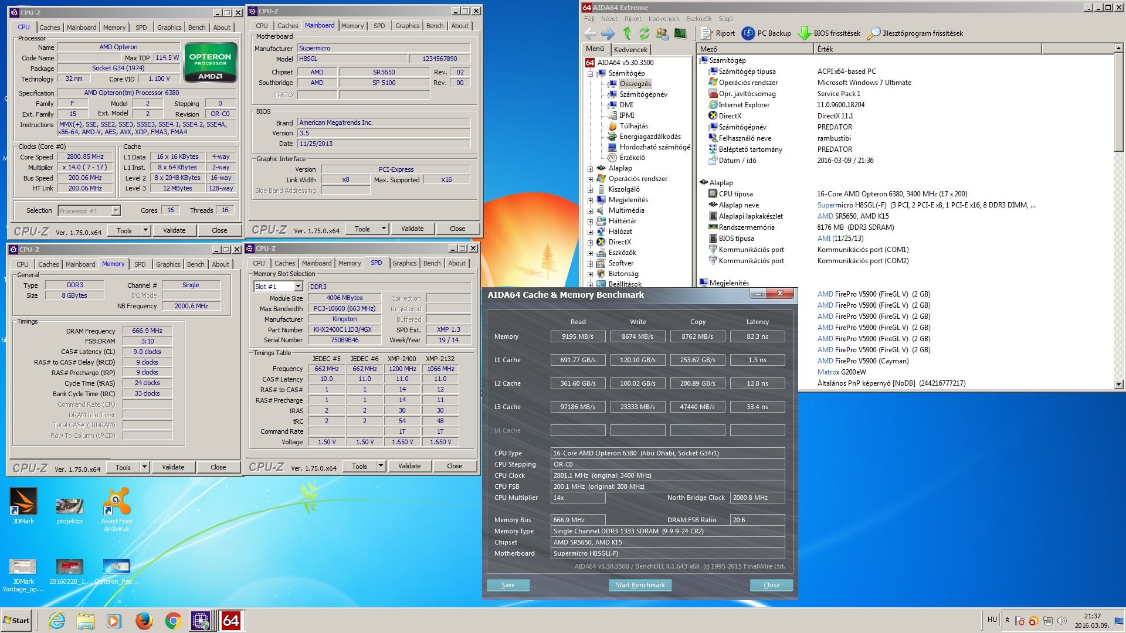Open the 3DMark desktop shortcut

point(23,506)
